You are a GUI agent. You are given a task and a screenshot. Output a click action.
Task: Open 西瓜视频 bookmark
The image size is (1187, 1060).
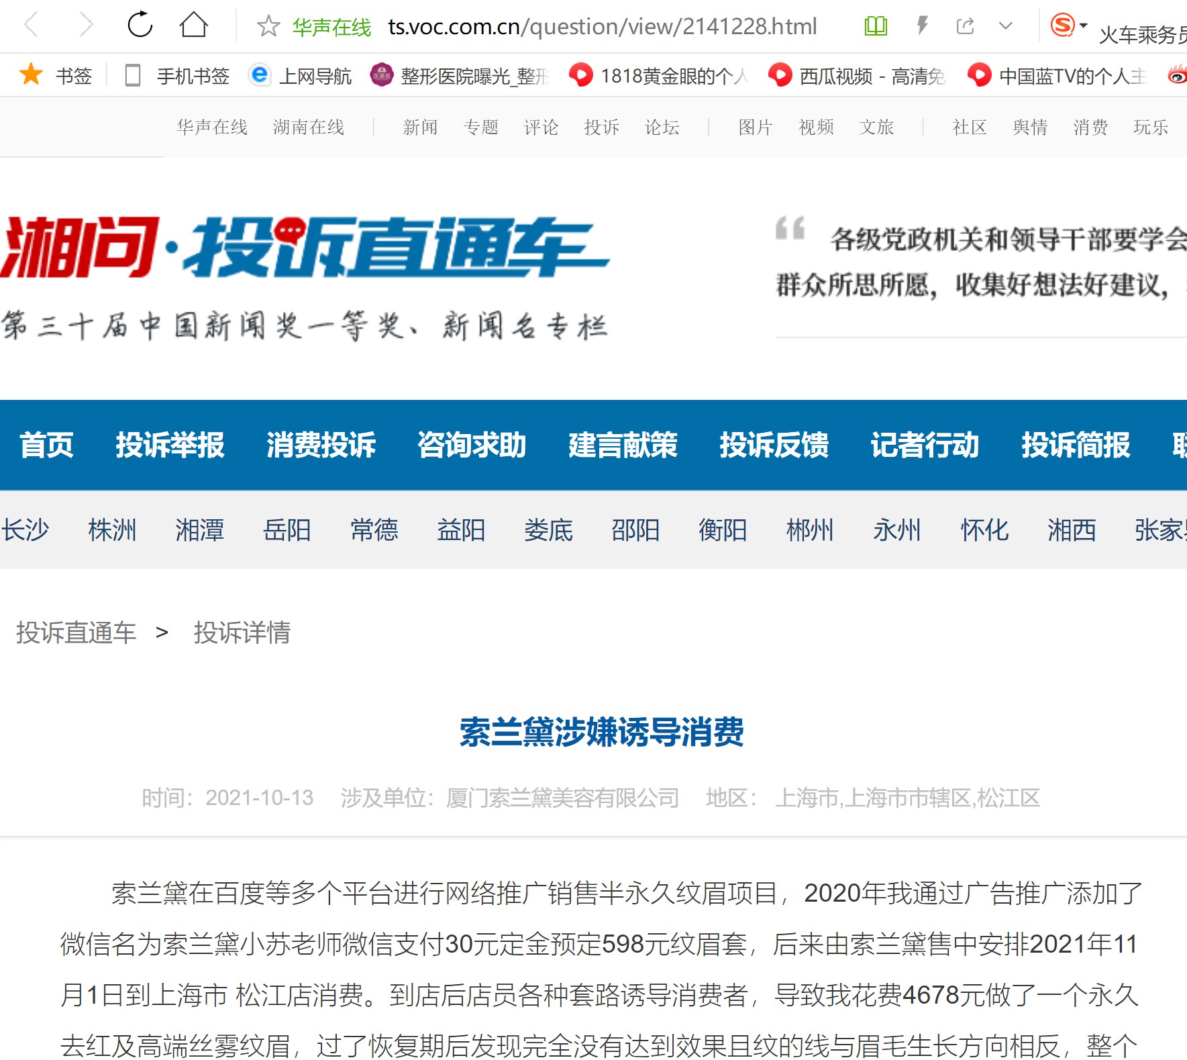(858, 76)
